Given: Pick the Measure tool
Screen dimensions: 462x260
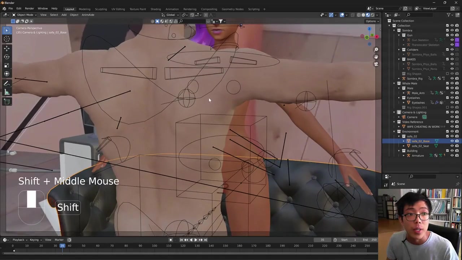Looking at the screenshot, I should tap(6, 92).
